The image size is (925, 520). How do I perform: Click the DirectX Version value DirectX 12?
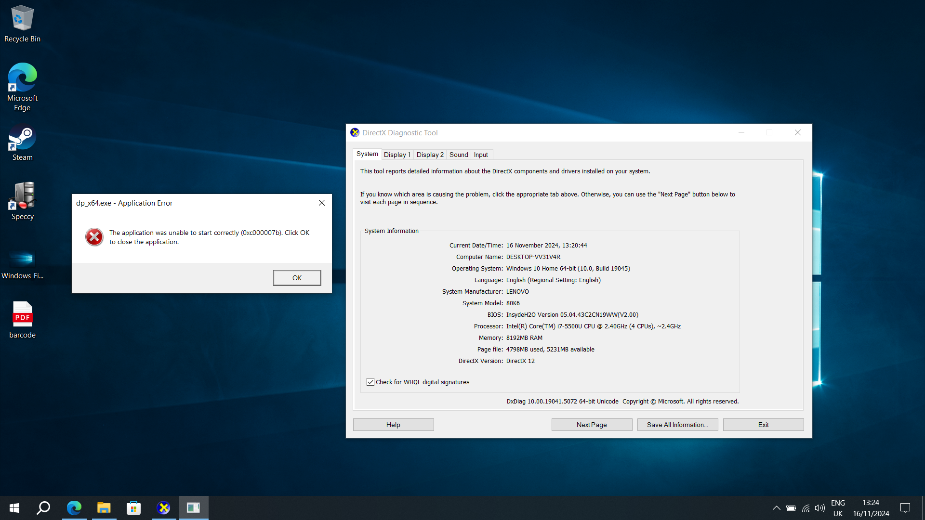520,361
